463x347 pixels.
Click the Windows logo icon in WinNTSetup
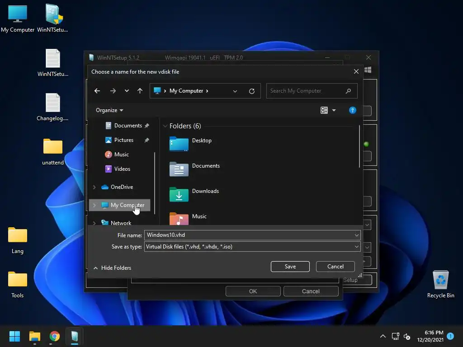pos(368,70)
